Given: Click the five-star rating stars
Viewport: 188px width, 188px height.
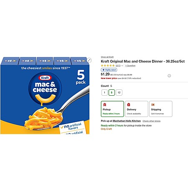Looking at the screenshot, I should click(108, 66).
